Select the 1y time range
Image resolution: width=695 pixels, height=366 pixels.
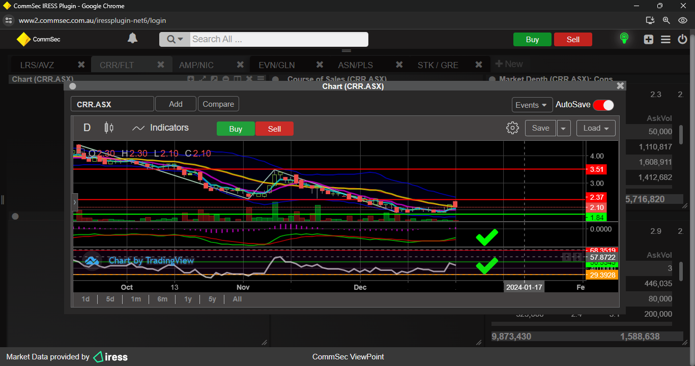tap(188, 299)
